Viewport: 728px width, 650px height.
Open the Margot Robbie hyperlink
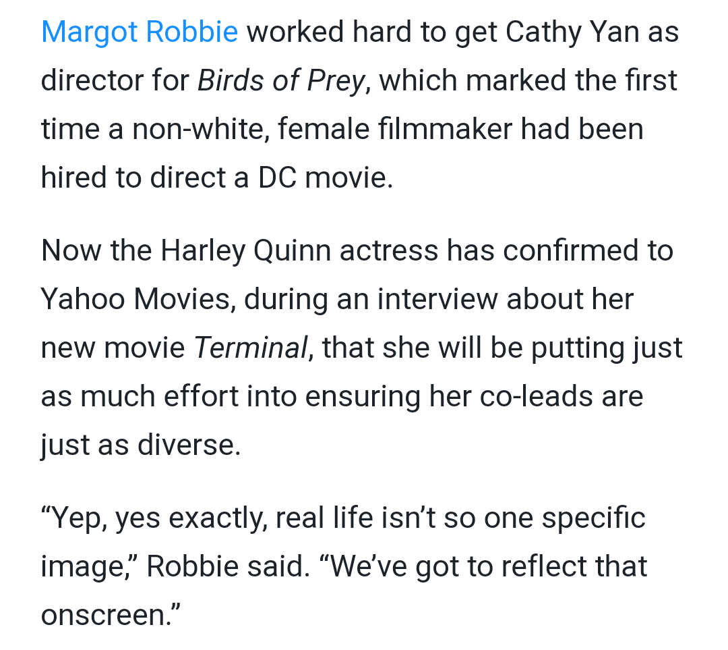click(x=140, y=32)
